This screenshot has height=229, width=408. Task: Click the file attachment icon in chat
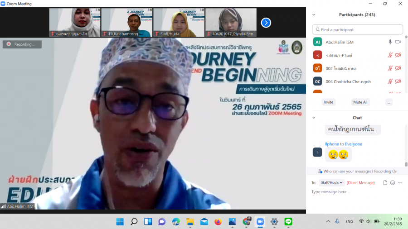(385, 183)
